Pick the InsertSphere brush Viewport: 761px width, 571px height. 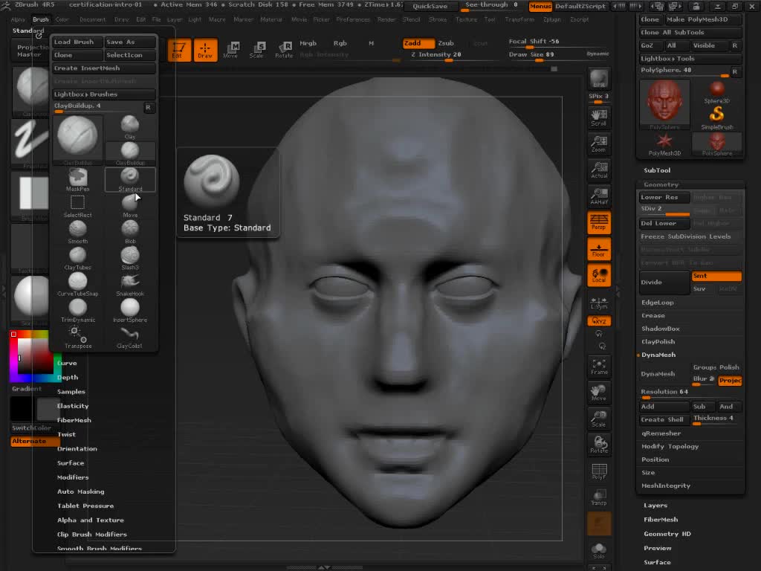[x=129, y=311]
